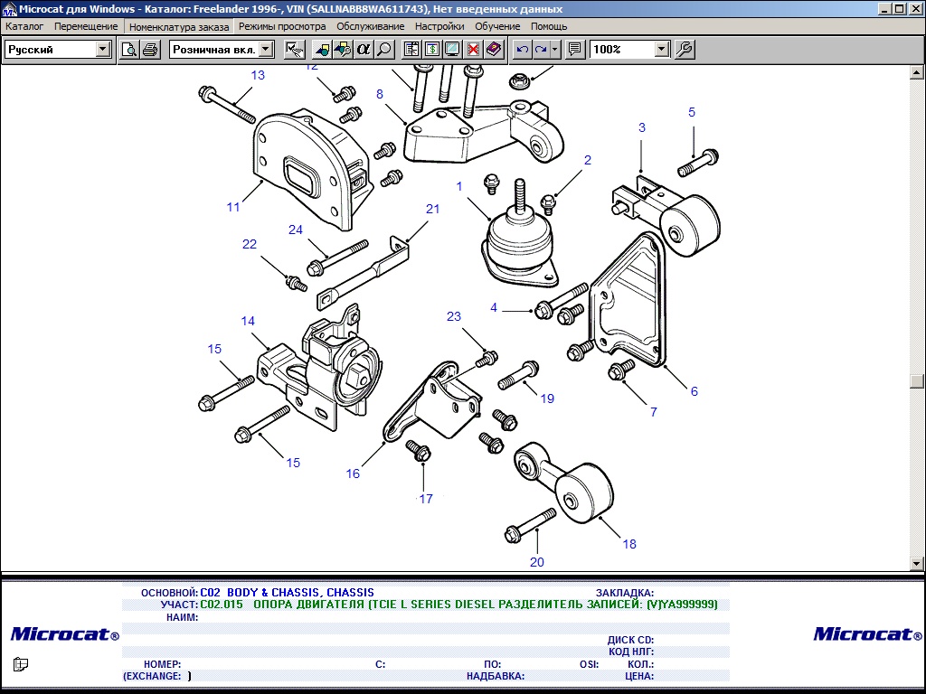Click the notepad icon under Microcat logo
Viewport: 926px width, 694px height.
[x=21, y=664]
